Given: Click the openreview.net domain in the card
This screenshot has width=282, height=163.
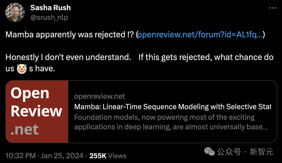Looking at the screenshot, I should [99, 96].
